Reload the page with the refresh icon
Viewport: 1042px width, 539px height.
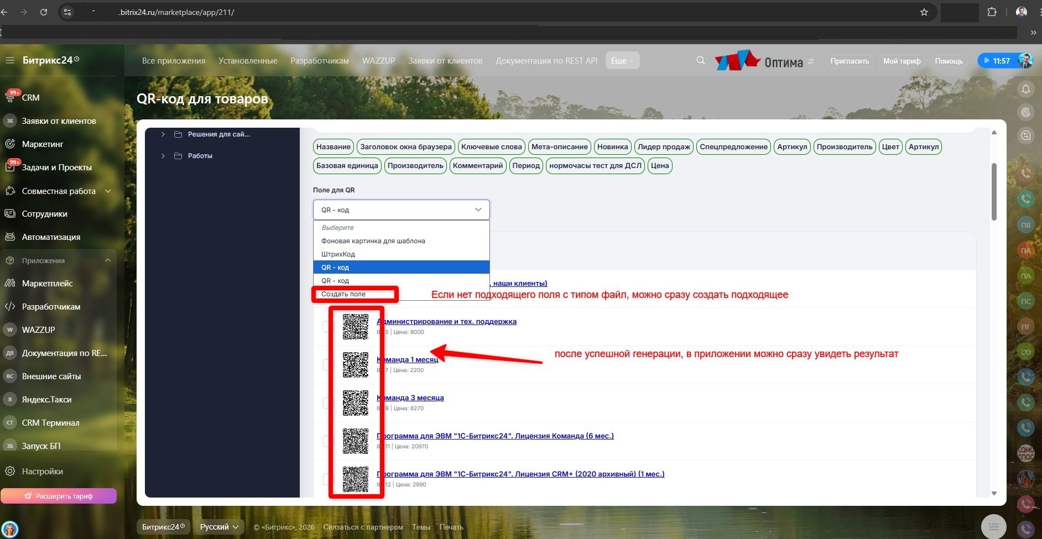(44, 12)
